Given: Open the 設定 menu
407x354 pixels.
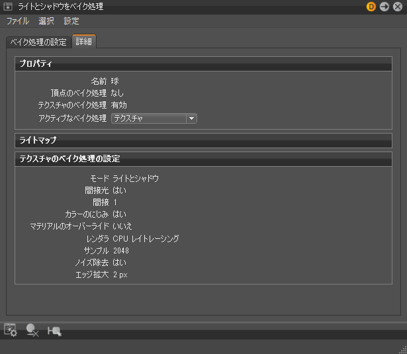Looking at the screenshot, I should 71,21.
